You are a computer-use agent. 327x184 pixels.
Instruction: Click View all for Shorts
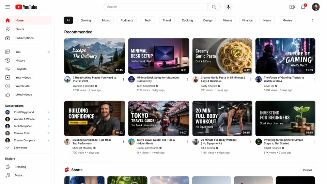[x=307, y=170]
